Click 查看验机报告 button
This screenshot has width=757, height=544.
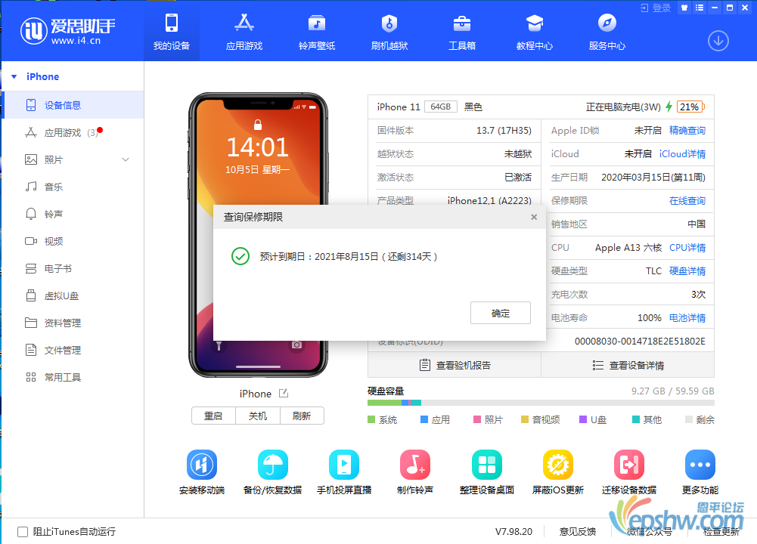tap(455, 365)
